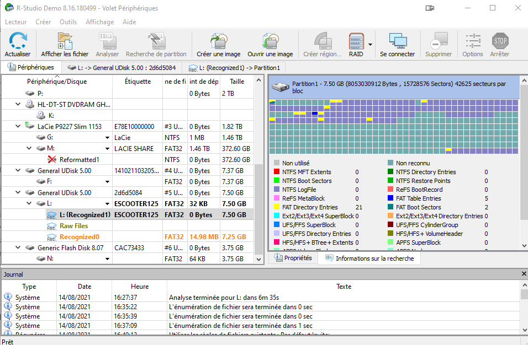Click the Analyser toolbar icon

point(107,41)
